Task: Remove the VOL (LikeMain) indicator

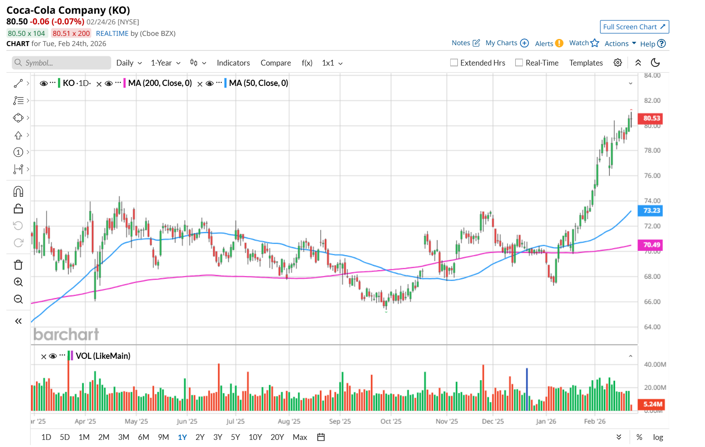Action: [43, 357]
